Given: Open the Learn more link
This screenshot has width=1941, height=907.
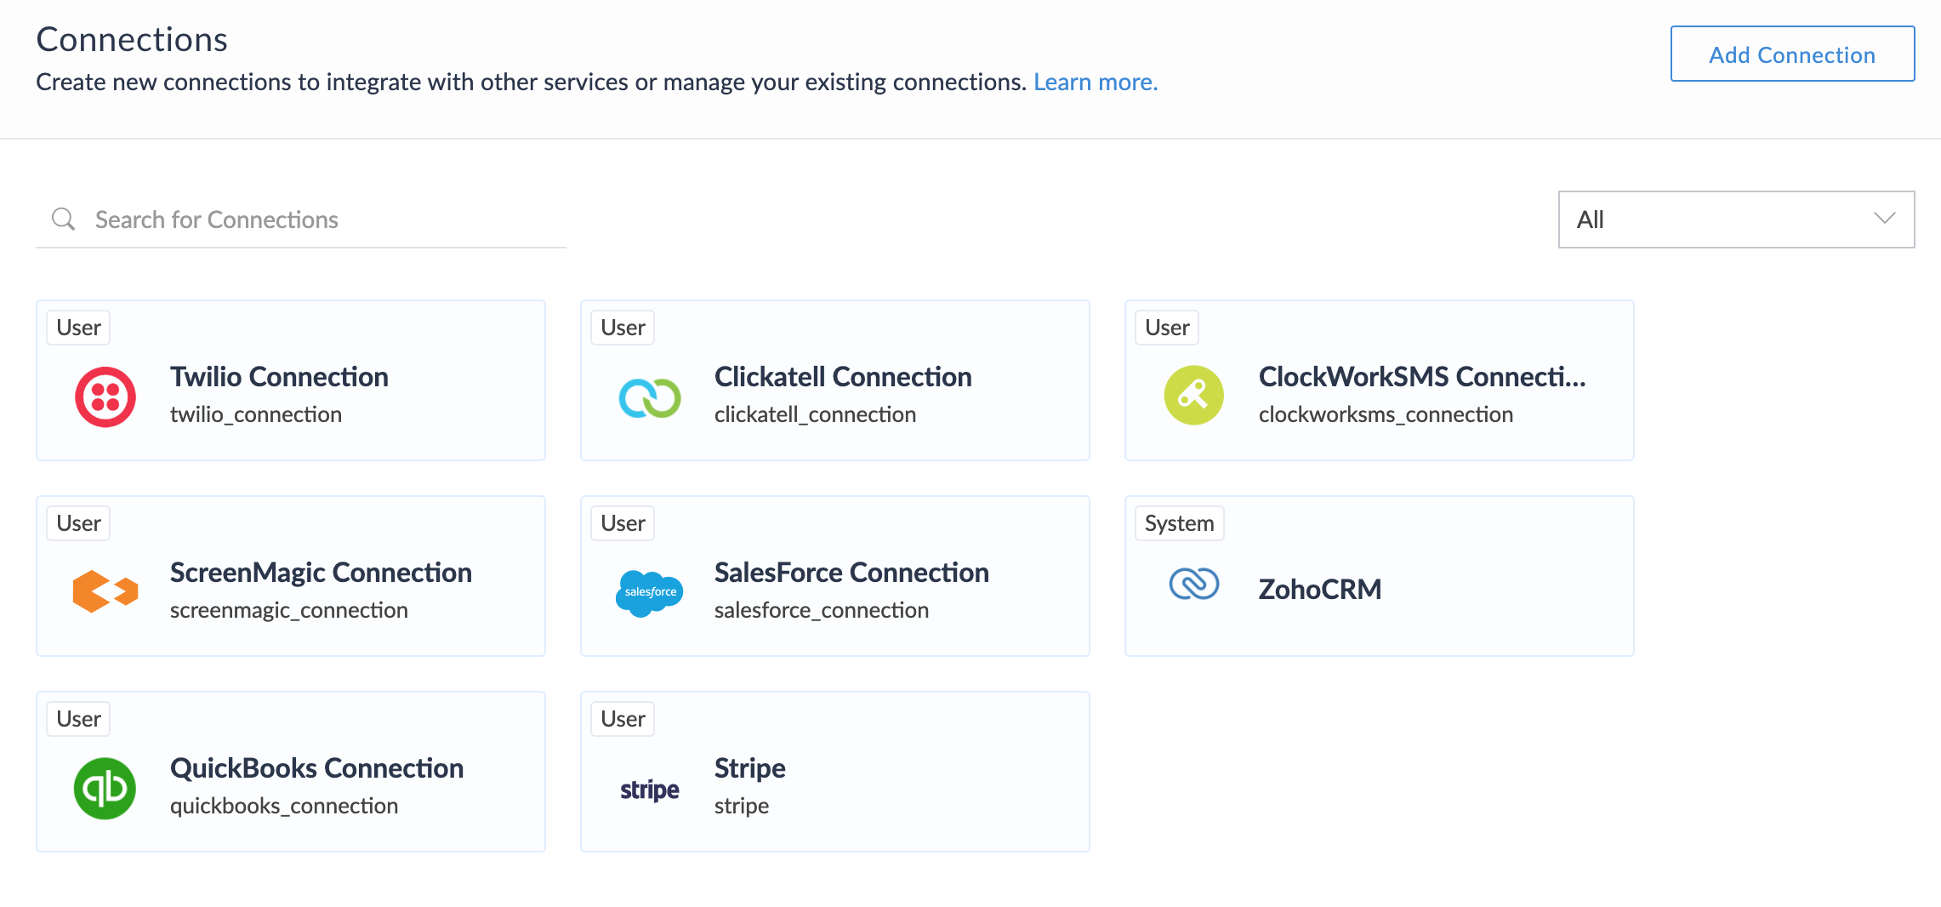Looking at the screenshot, I should (1095, 82).
